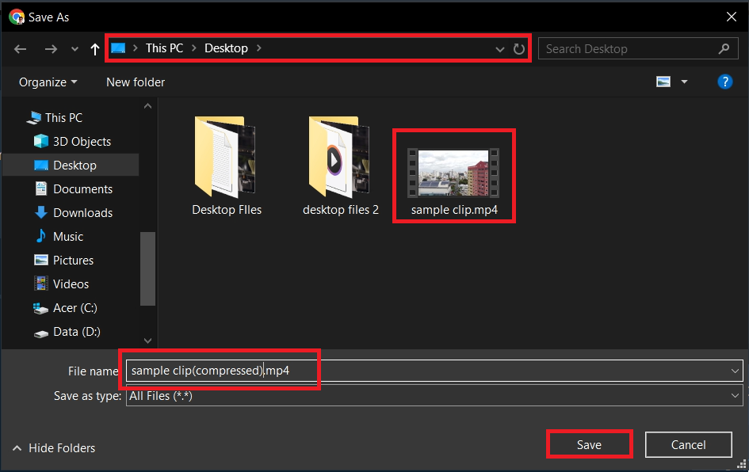This screenshot has width=749, height=472.
Task: Open the Organize dropdown menu
Action: (46, 82)
